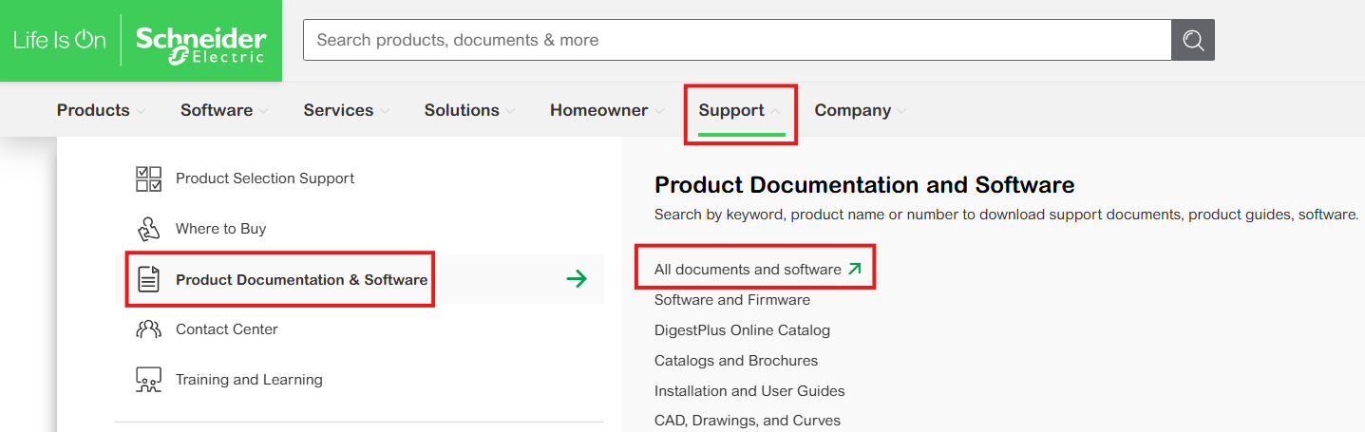
Task: Select Contact Center
Action: [x=227, y=329]
